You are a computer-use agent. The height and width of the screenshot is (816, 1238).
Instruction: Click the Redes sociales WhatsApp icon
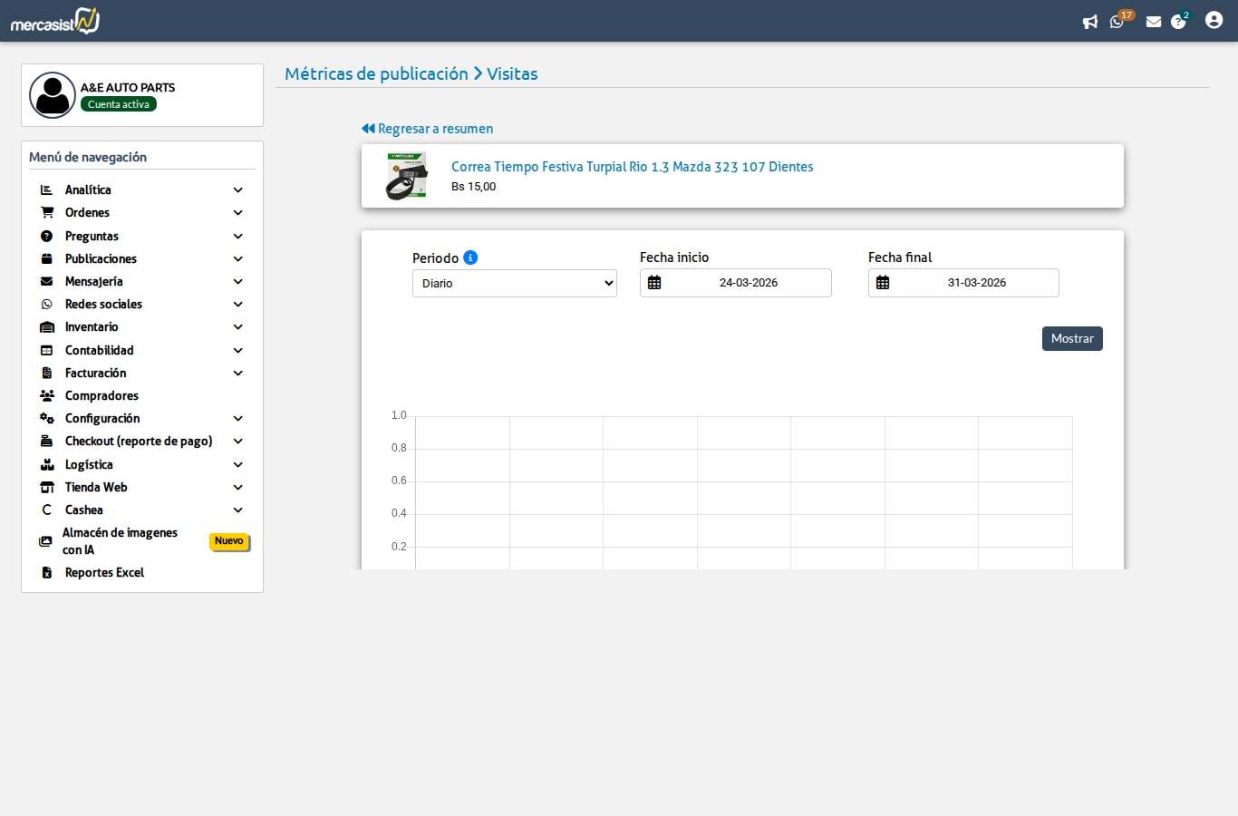47,305
